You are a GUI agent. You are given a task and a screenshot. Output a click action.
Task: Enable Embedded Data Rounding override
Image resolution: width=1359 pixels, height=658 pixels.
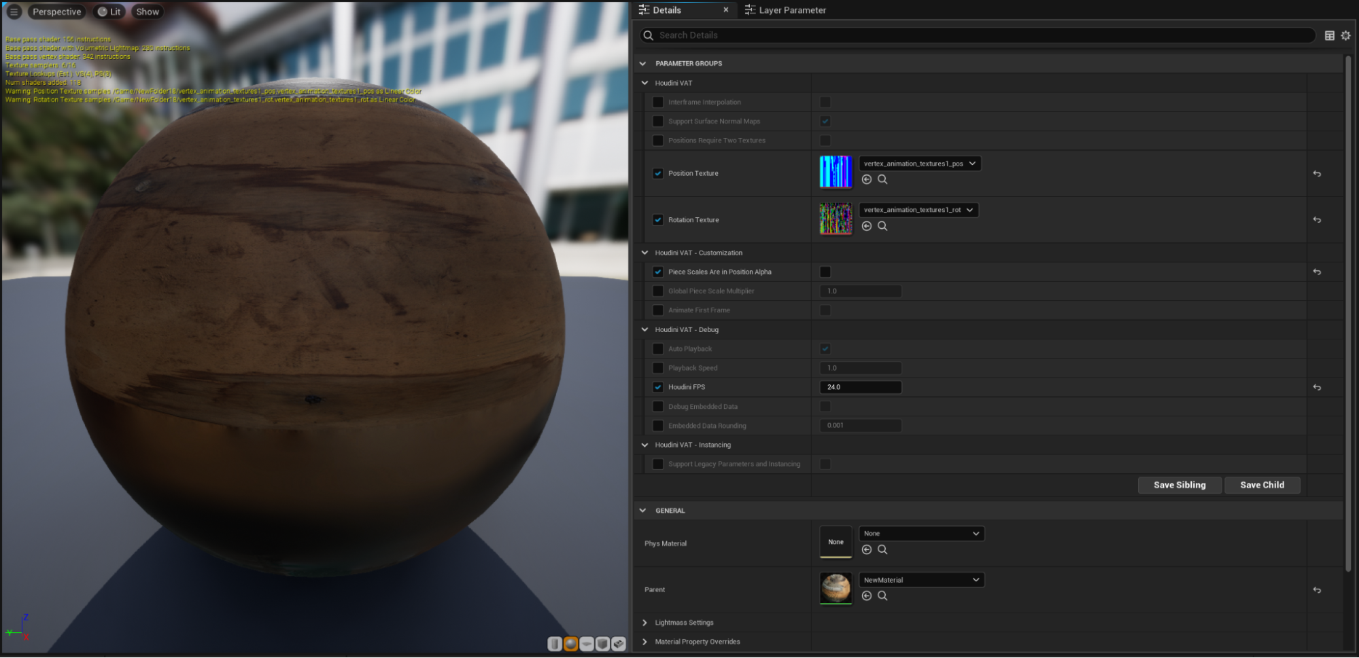[658, 426]
